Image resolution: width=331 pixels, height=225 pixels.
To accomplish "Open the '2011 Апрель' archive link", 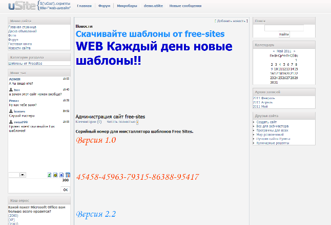I will point(263,102).
